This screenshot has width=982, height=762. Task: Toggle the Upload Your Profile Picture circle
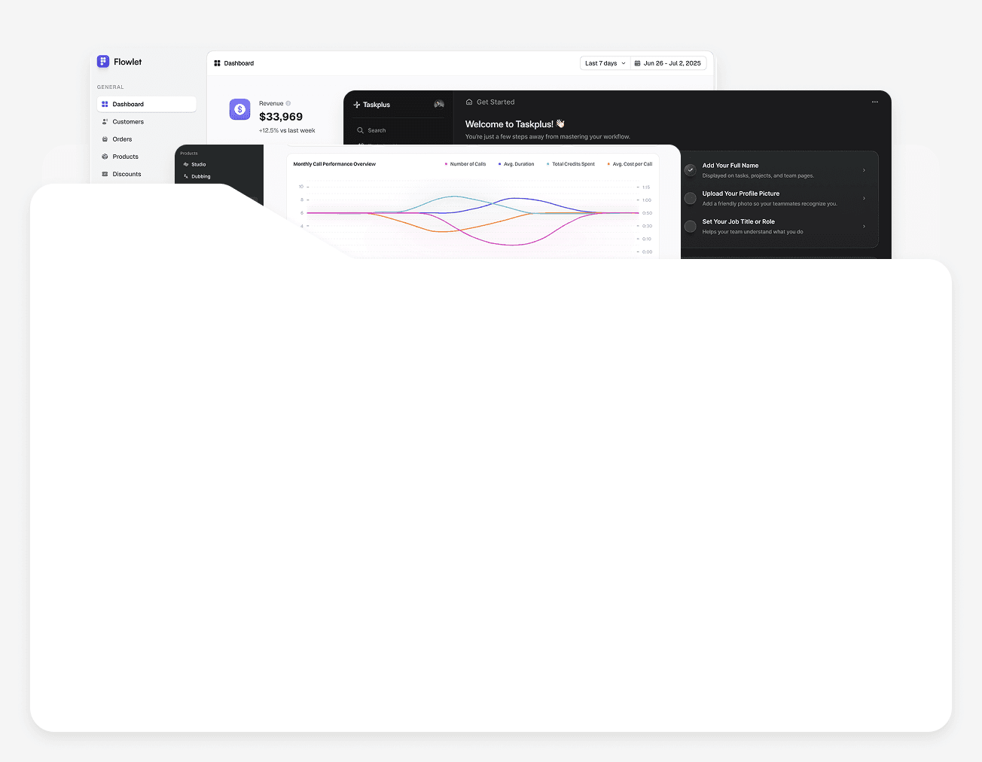click(690, 198)
